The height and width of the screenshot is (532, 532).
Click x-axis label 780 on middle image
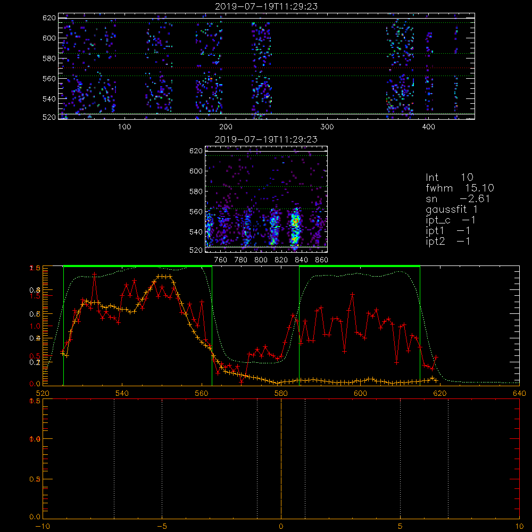click(x=241, y=260)
